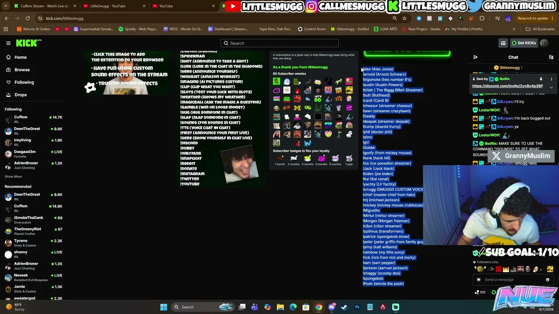This screenshot has height=314, width=559.
Task: Open treyliving channel in the sidebar
Action: (34, 142)
